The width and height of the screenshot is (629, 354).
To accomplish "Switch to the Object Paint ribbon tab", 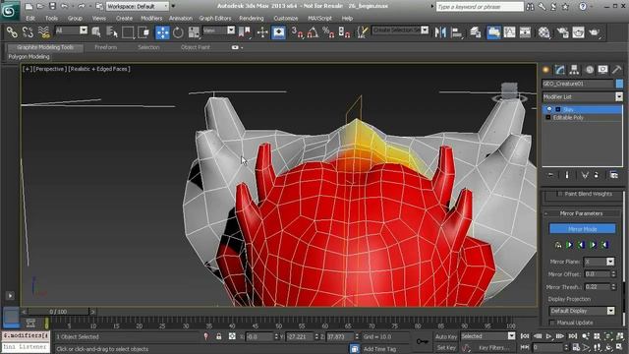I will (x=195, y=47).
